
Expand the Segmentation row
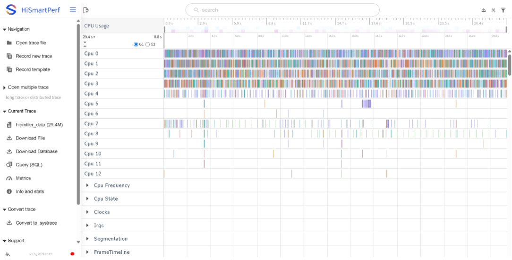tap(87, 239)
